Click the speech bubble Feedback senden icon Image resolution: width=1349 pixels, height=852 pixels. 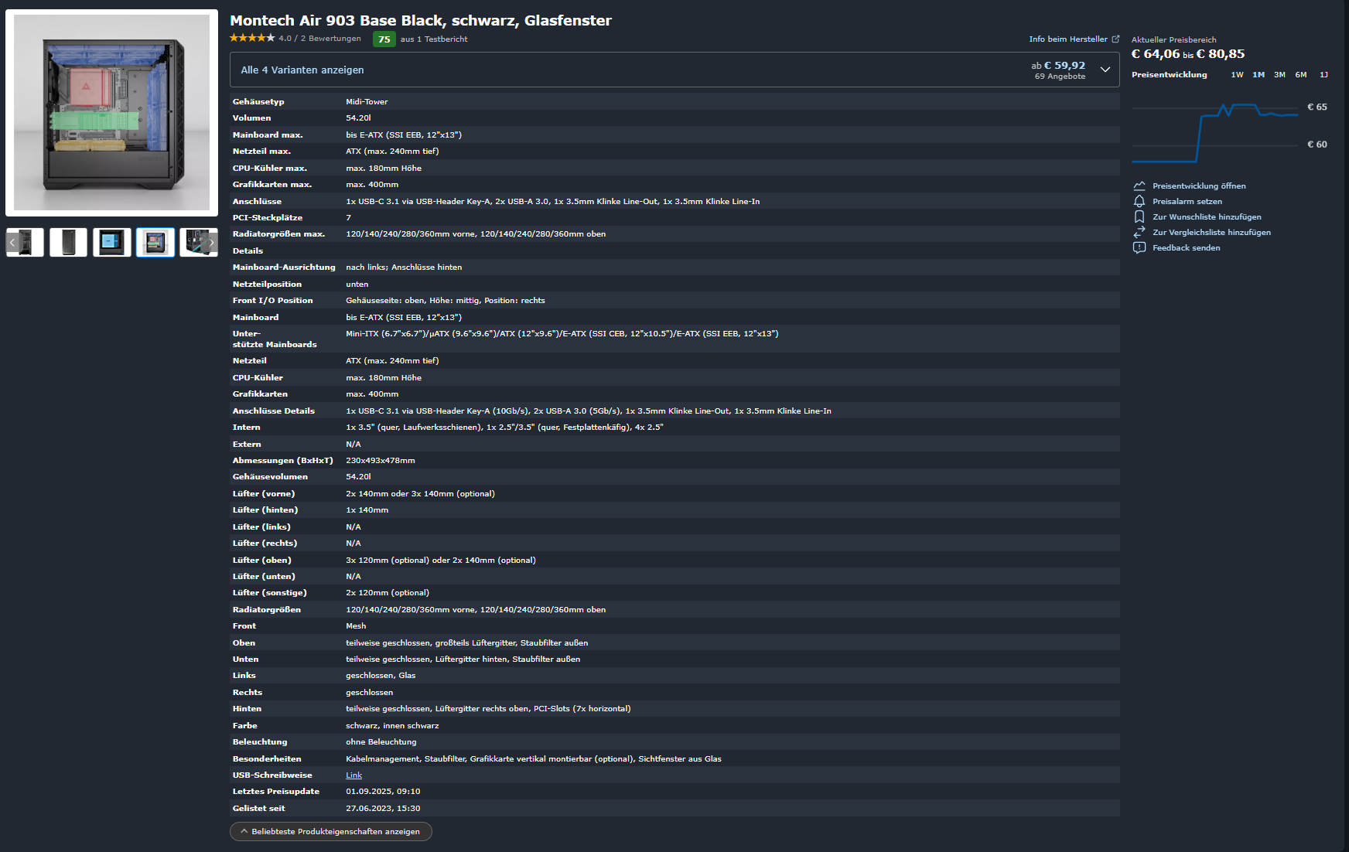click(1139, 247)
